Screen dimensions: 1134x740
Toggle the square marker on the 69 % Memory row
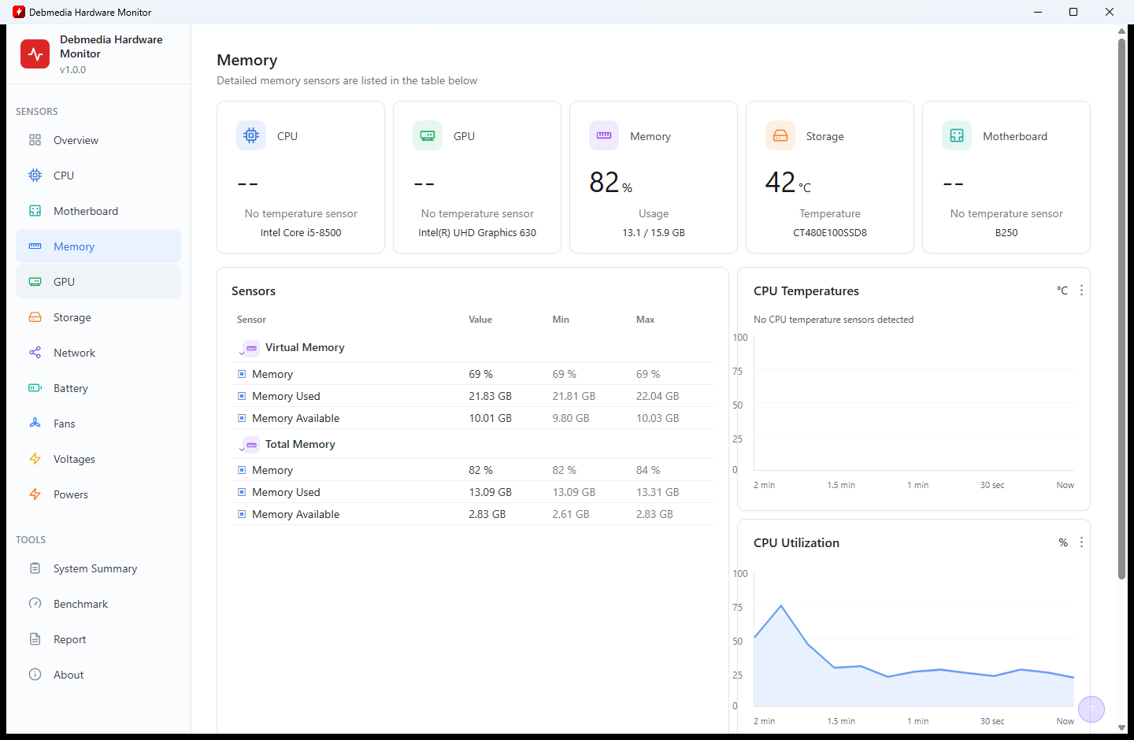[x=242, y=374]
